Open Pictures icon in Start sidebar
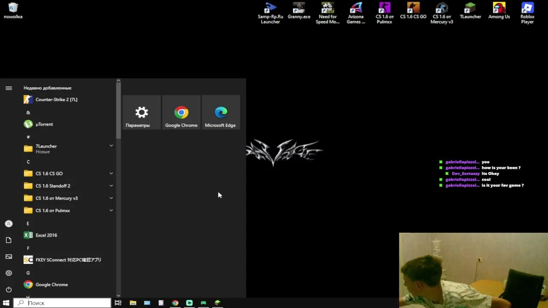Viewport: 548px width, 308px height. tap(9, 257)
